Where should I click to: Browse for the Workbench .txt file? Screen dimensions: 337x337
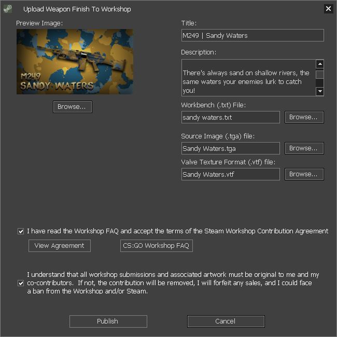(x=304, y=117)
